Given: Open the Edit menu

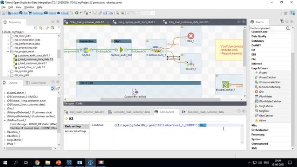Looking at the screenshot, I should pos(11,7).
